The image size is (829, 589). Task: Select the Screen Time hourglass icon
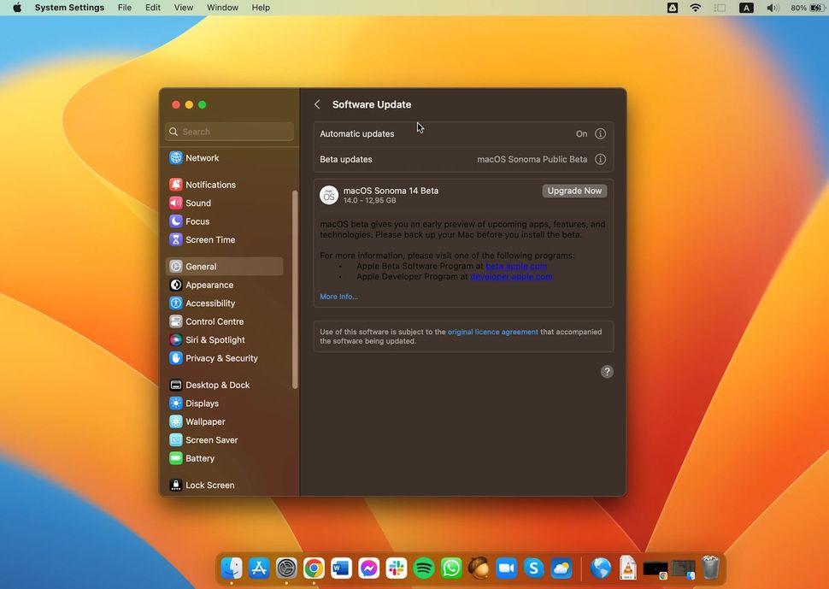(174, 239)
